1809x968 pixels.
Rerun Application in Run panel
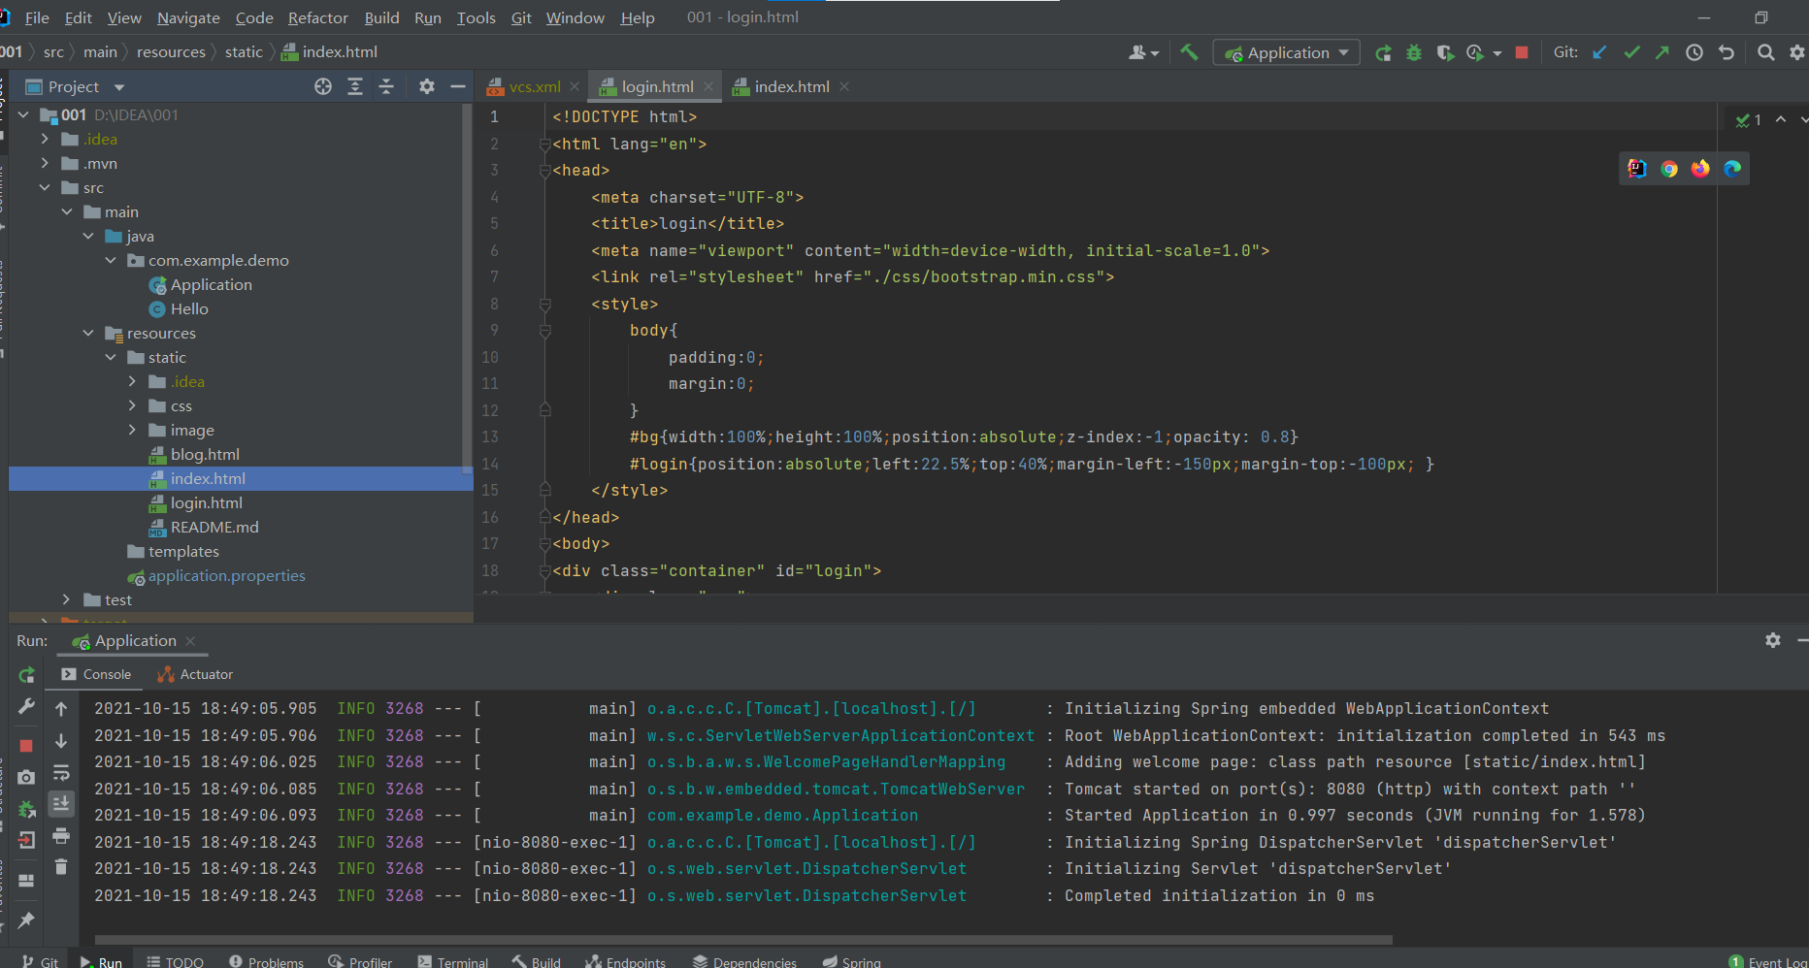pos(26,674)
